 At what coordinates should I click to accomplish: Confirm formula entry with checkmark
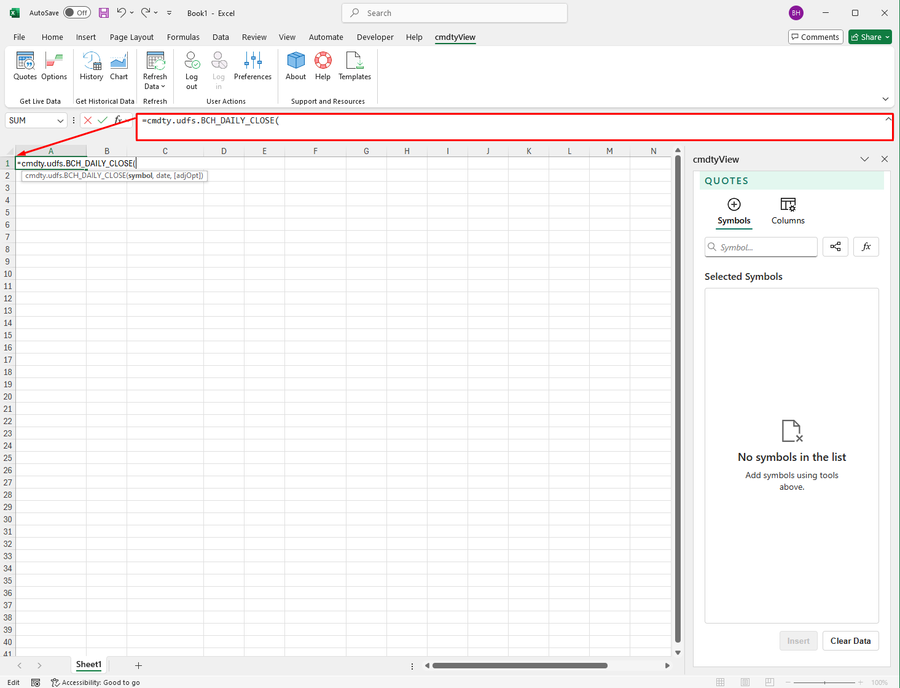103,120
